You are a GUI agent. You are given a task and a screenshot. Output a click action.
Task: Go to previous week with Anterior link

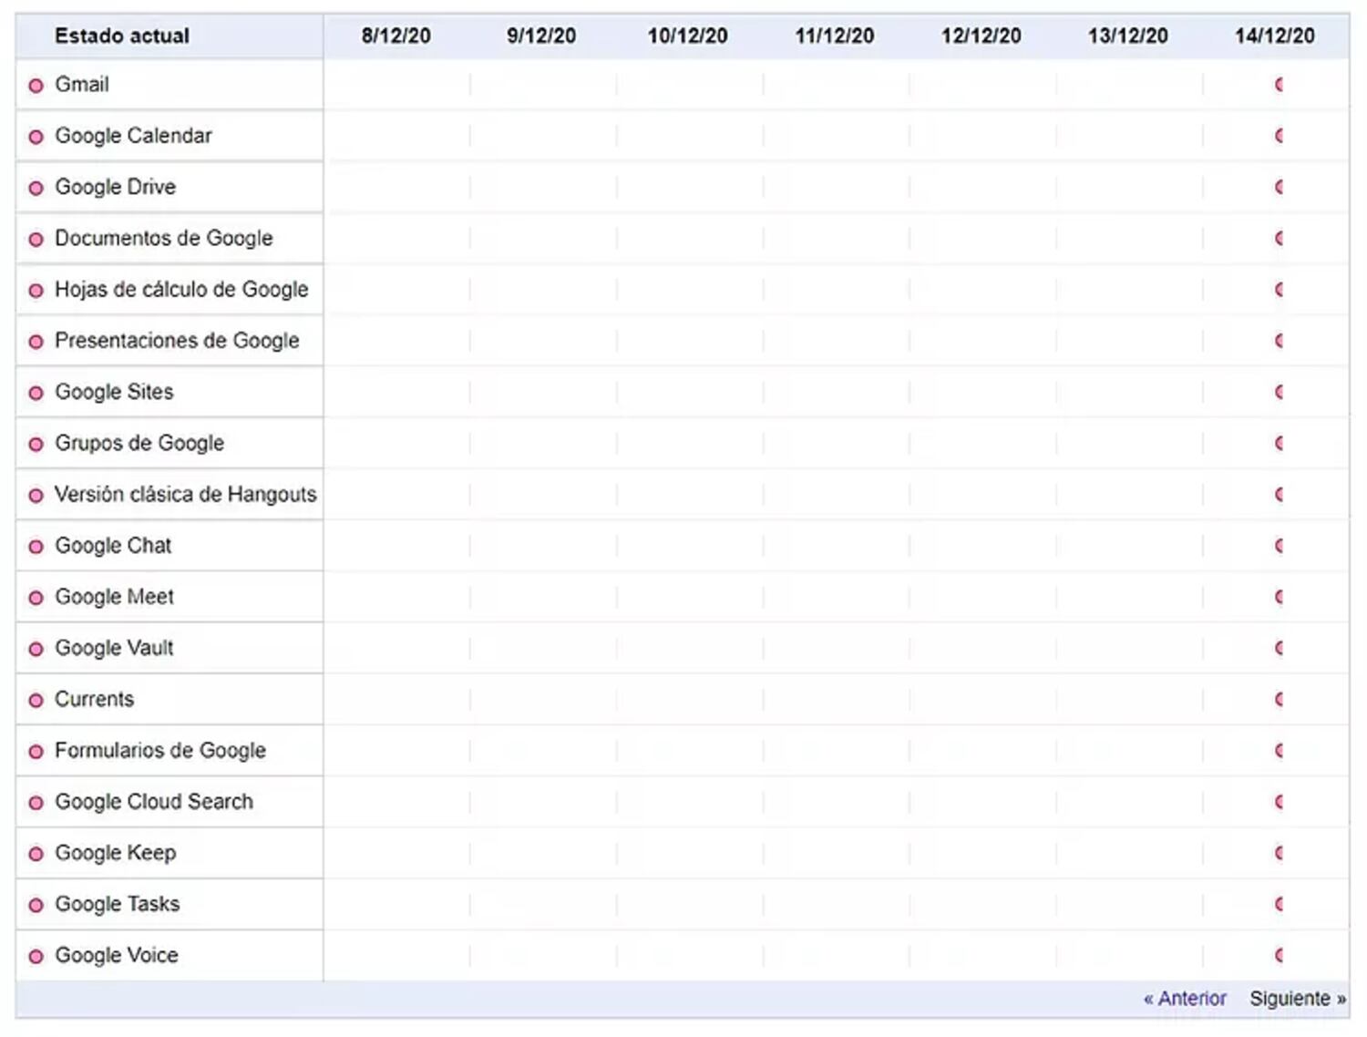(x=1185, y=999)
